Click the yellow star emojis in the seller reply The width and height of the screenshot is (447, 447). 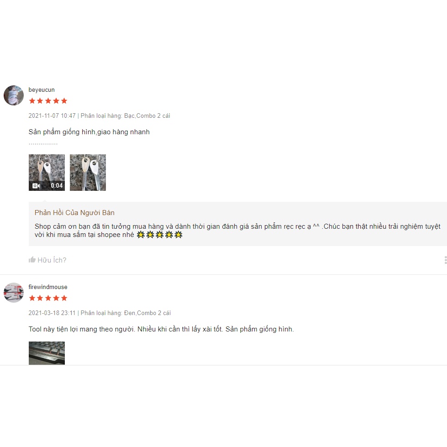click(160, 235)
